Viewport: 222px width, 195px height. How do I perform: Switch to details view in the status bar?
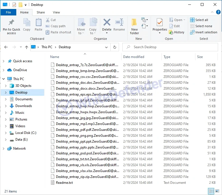click(211, 191)
